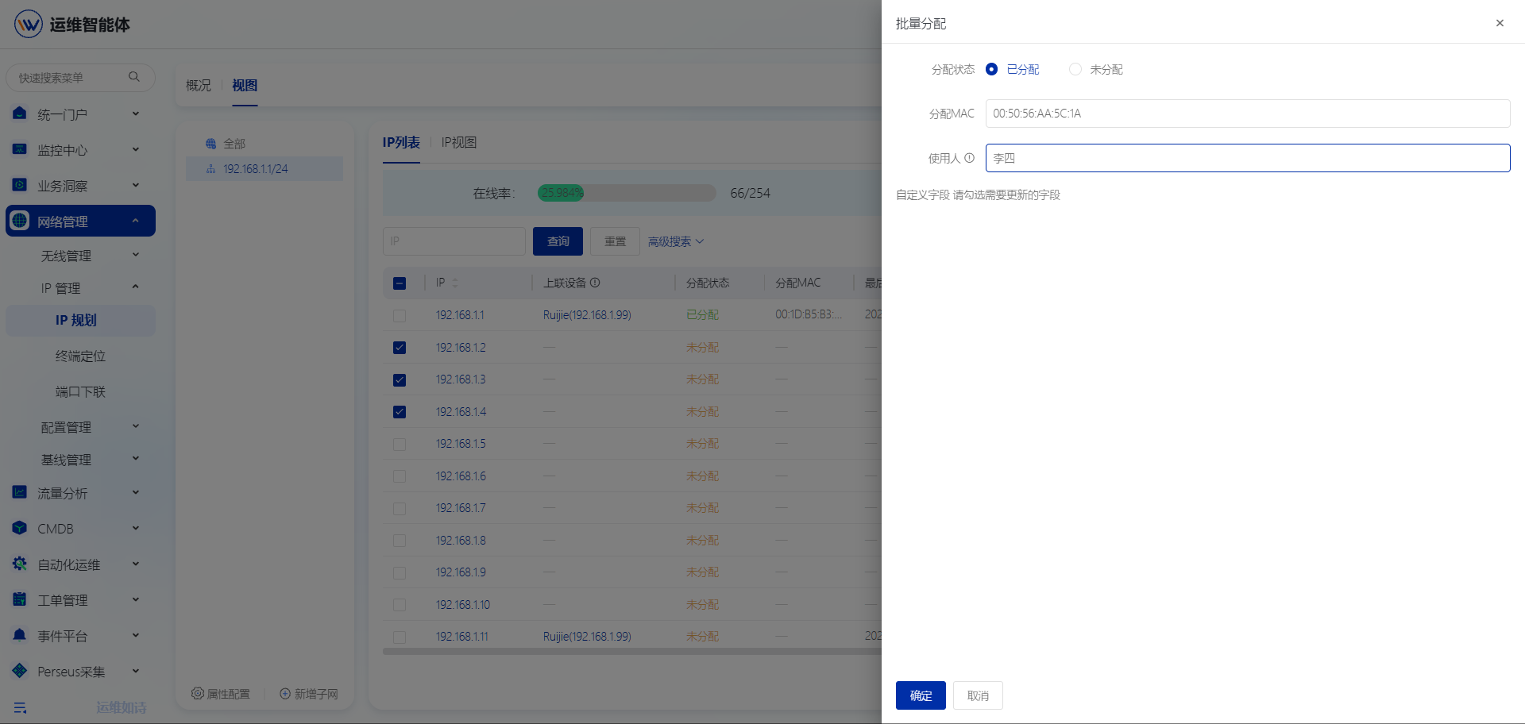Click the 统一门户 sidebar icon
Screen dimensions: 1525x724
(20, 114)
